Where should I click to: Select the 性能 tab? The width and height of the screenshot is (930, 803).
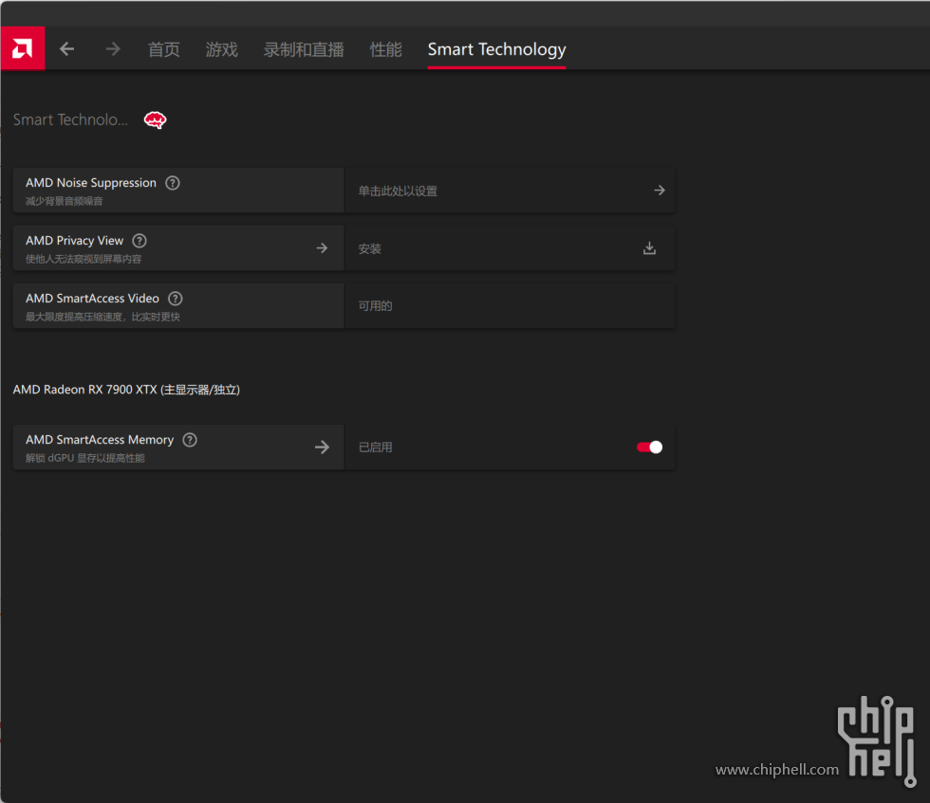tap(385, 49)
